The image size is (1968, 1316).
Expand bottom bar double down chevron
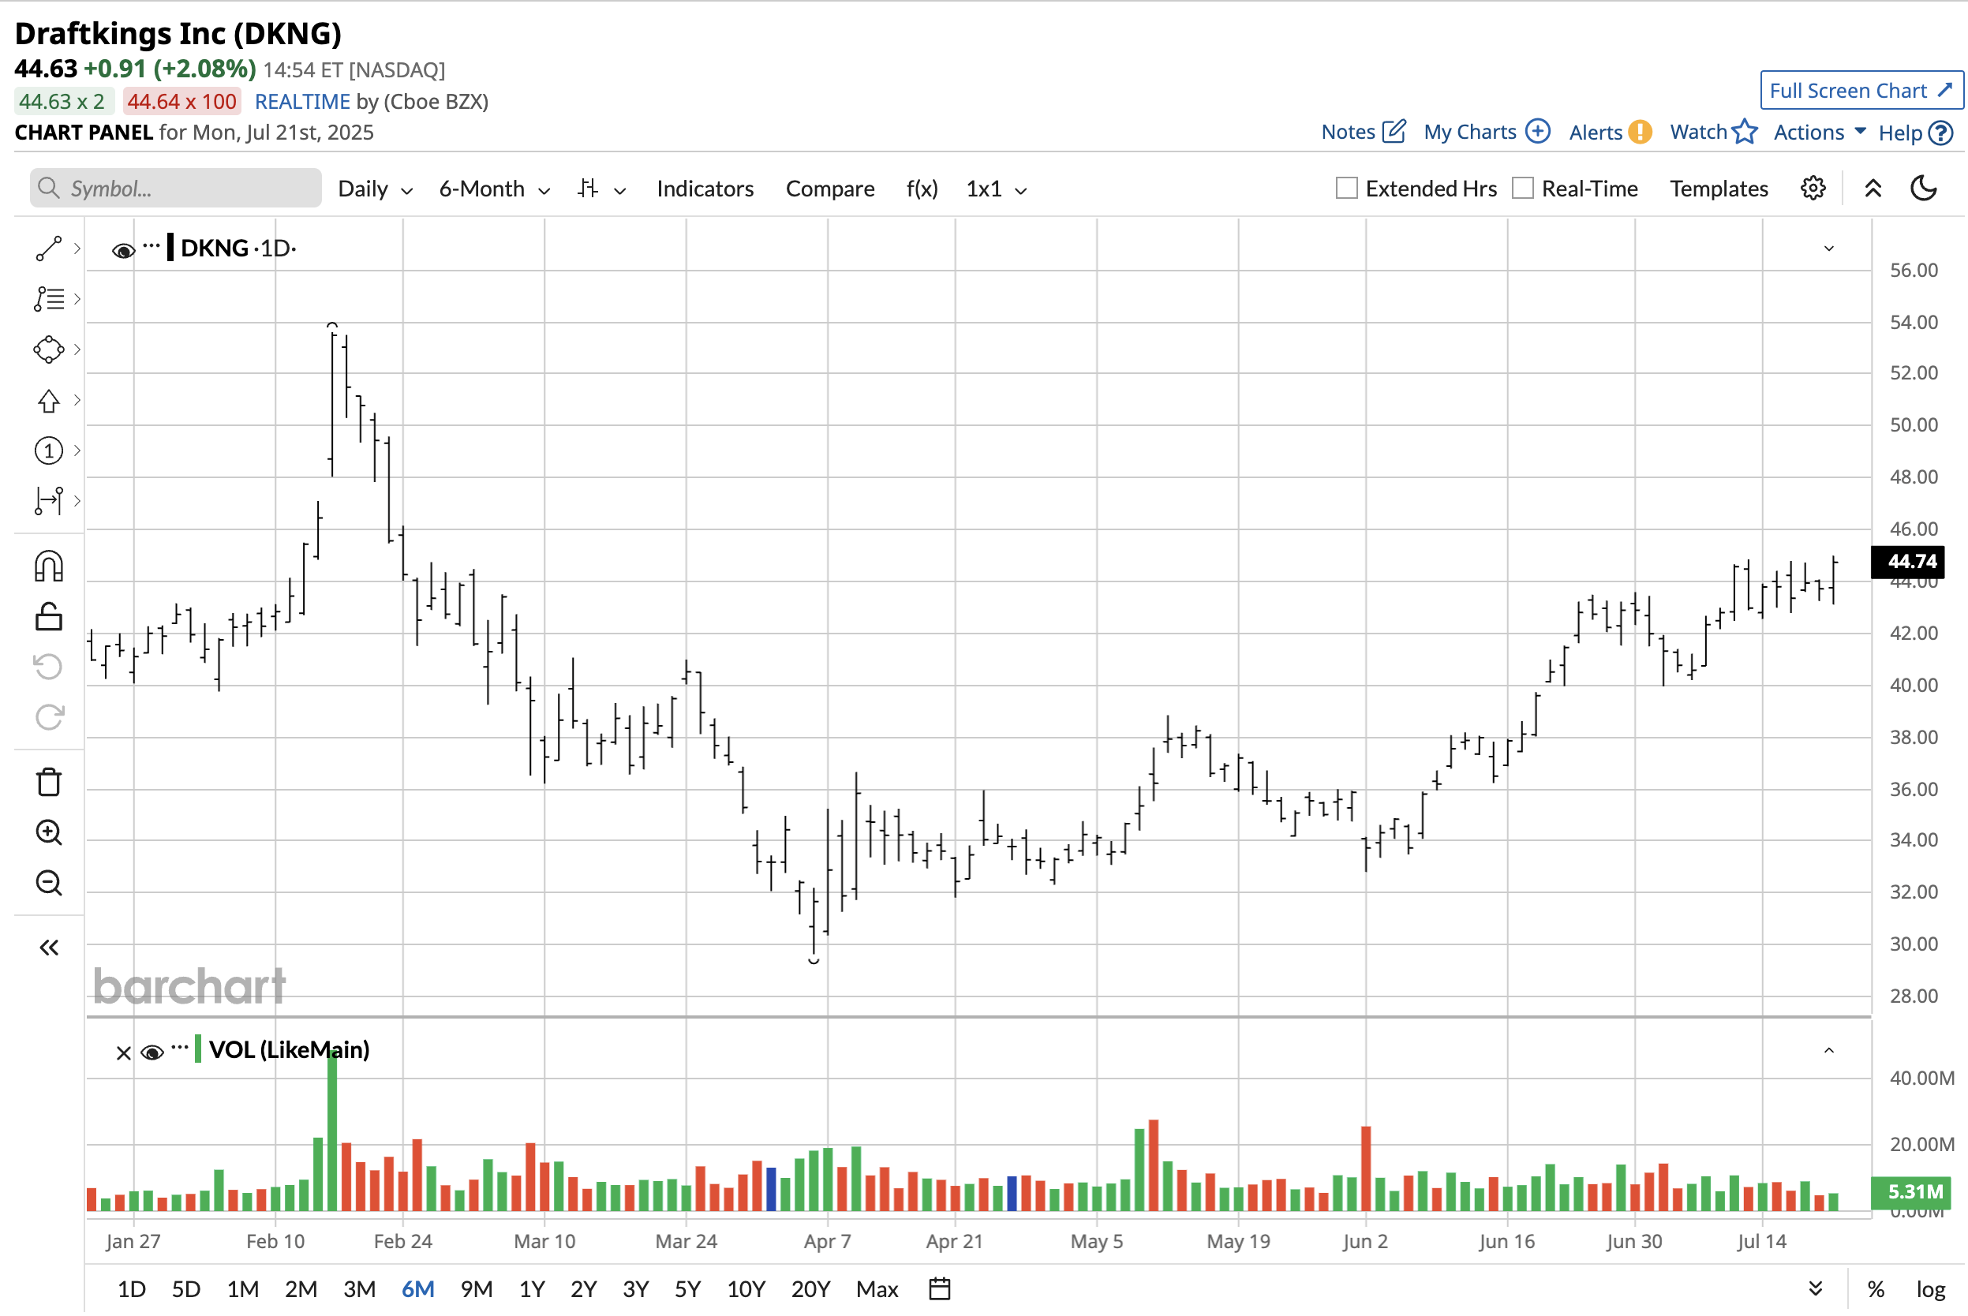click(1815, 1289)
